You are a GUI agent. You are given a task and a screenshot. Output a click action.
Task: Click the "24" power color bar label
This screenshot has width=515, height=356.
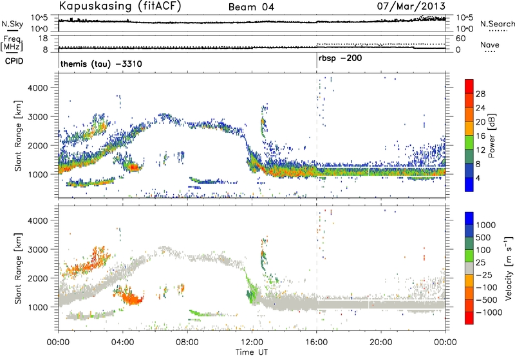(x=480, y=108)
